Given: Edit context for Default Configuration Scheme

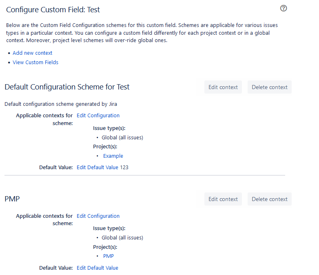Looking at the screenshot, I should point(223,87).
